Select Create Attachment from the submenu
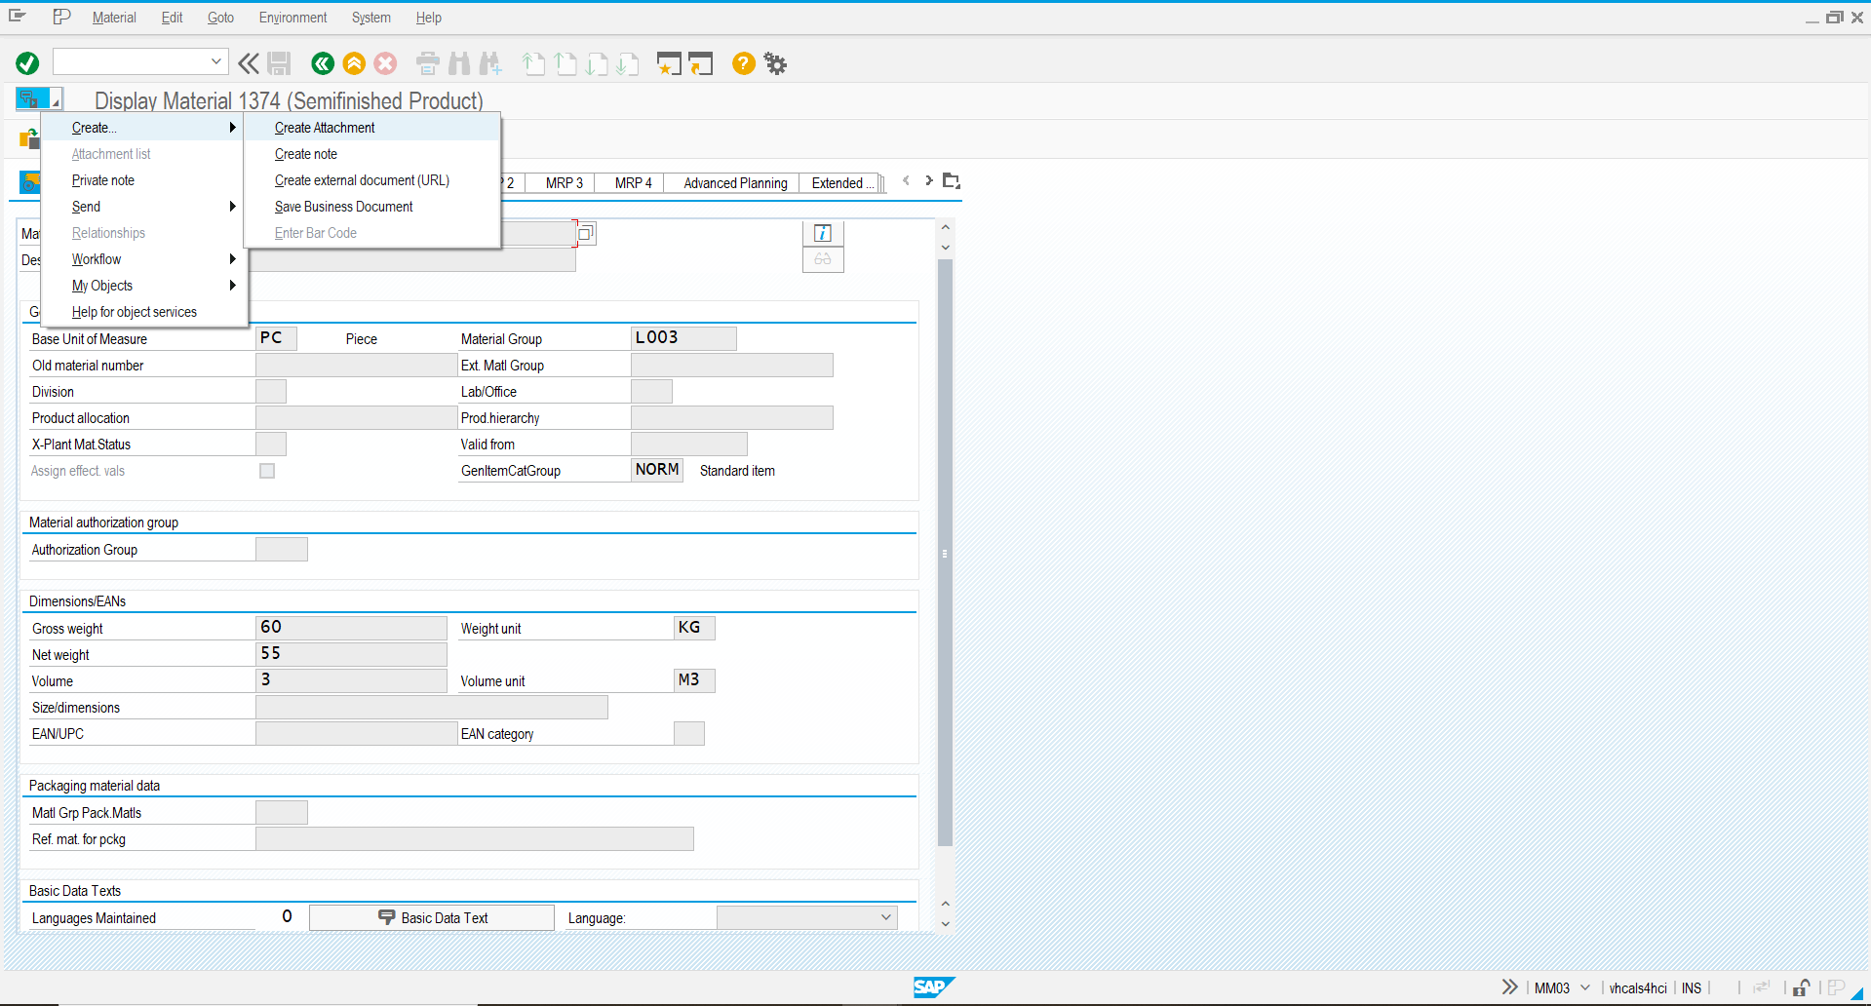 tap(324, 128)
